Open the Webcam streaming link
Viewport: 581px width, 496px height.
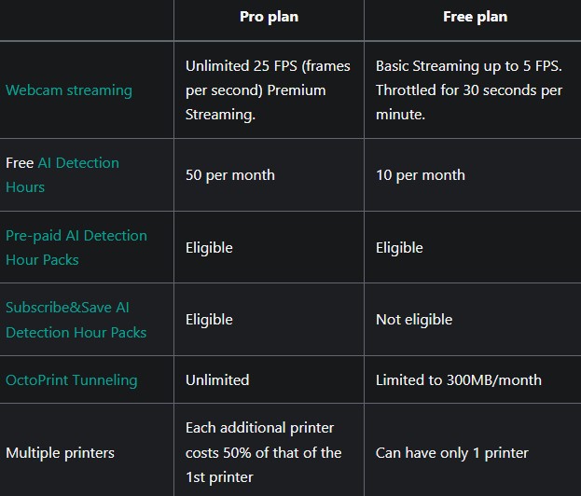pyautogui.click(x=69, y=90)
